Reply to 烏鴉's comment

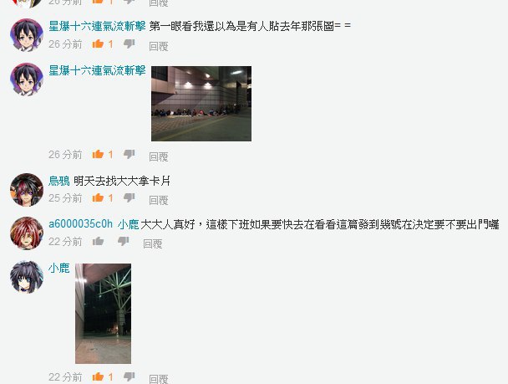[x=159, y=200]
